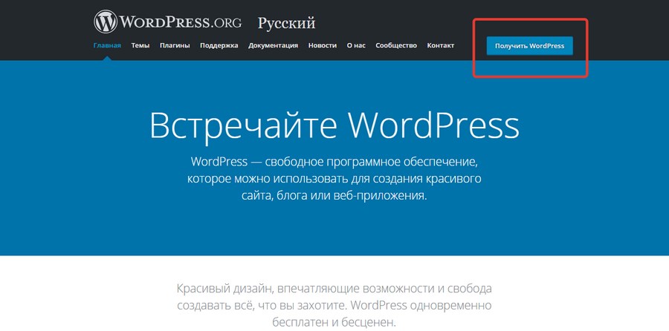
Task: Open the Главная menu item
Action: click(107, 45)
